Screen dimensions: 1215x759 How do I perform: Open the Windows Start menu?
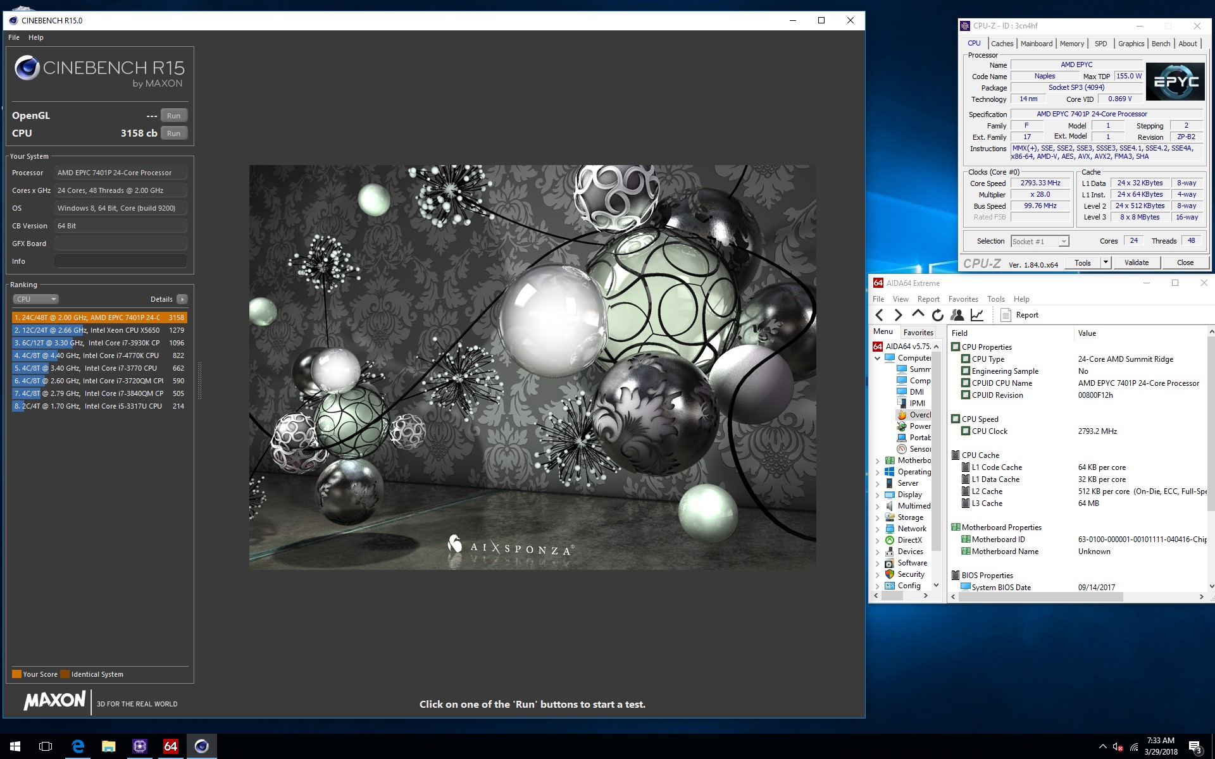15,746
